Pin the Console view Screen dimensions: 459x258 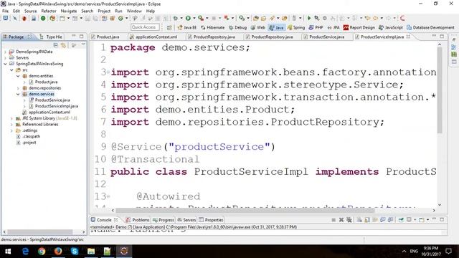click(401, 220)
